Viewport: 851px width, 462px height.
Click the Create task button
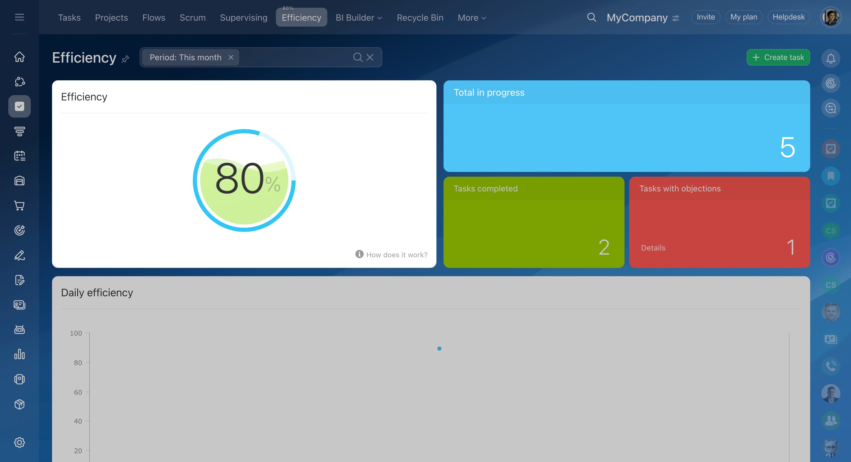(778, 57)
